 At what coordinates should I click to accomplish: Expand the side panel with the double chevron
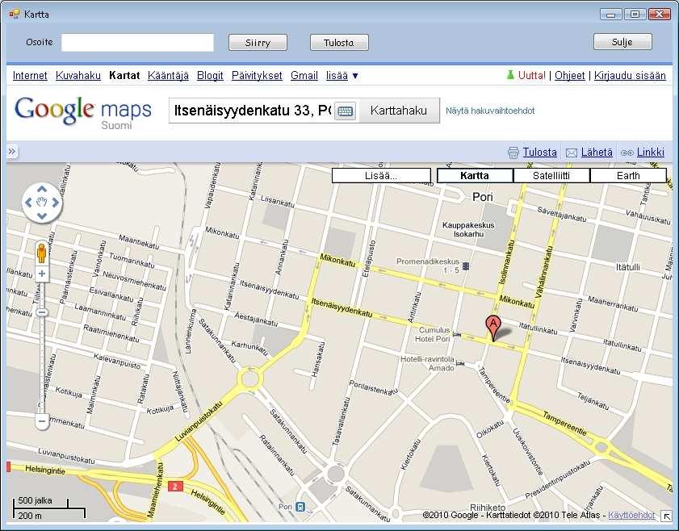[x=11, y=152]
